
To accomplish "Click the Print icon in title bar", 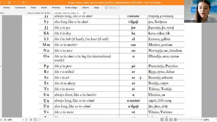I will tap(9, 2).
